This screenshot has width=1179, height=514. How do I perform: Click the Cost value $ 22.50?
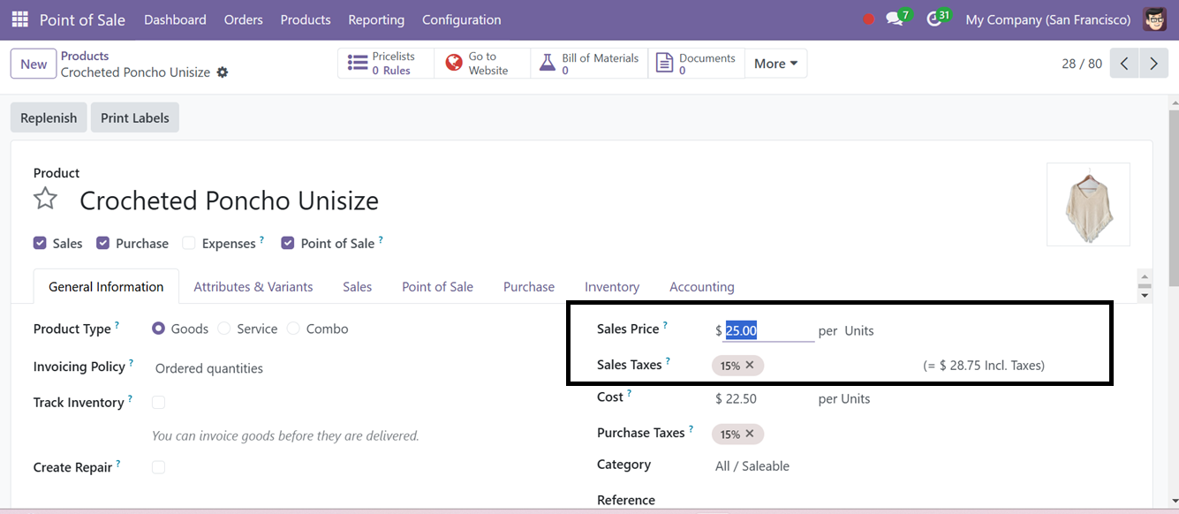736,398
